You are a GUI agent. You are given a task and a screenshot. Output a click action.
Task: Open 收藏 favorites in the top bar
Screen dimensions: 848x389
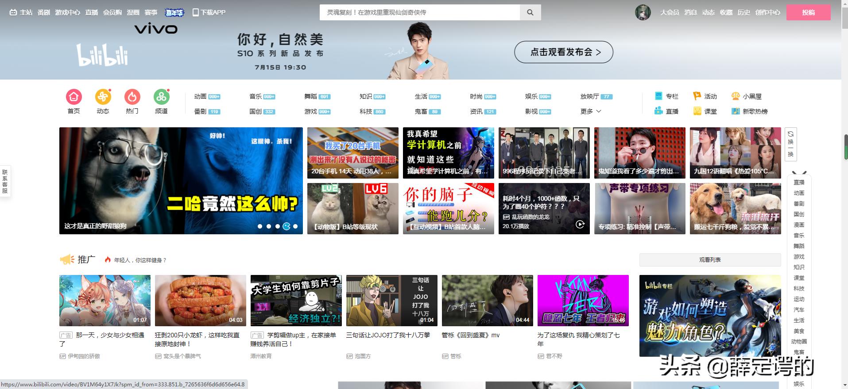point(726,12)
